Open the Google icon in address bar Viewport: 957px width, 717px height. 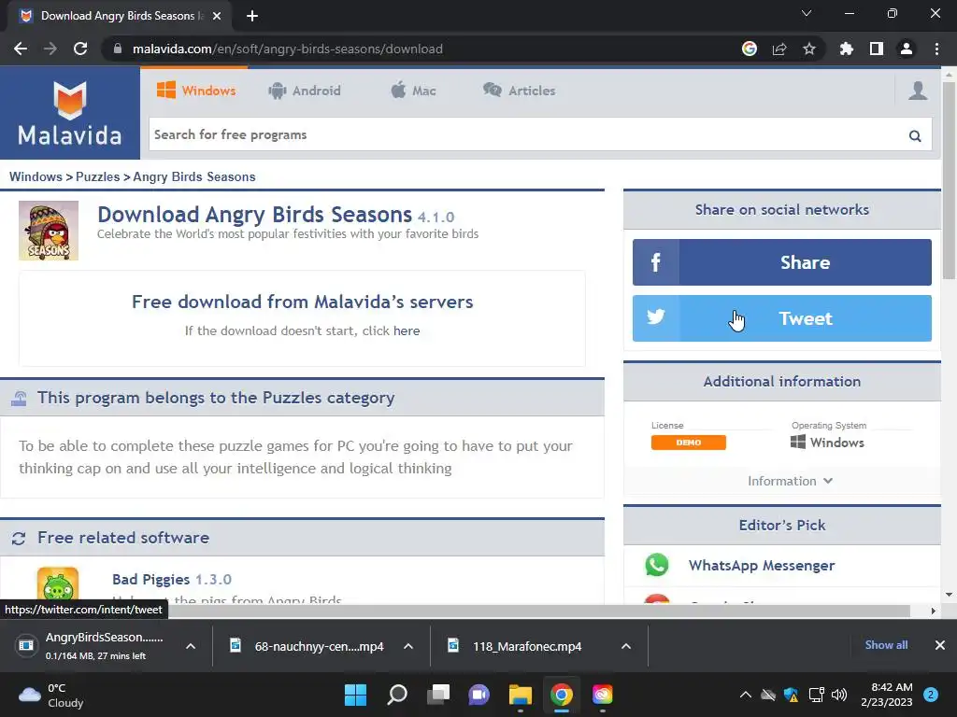coord(750,49)
